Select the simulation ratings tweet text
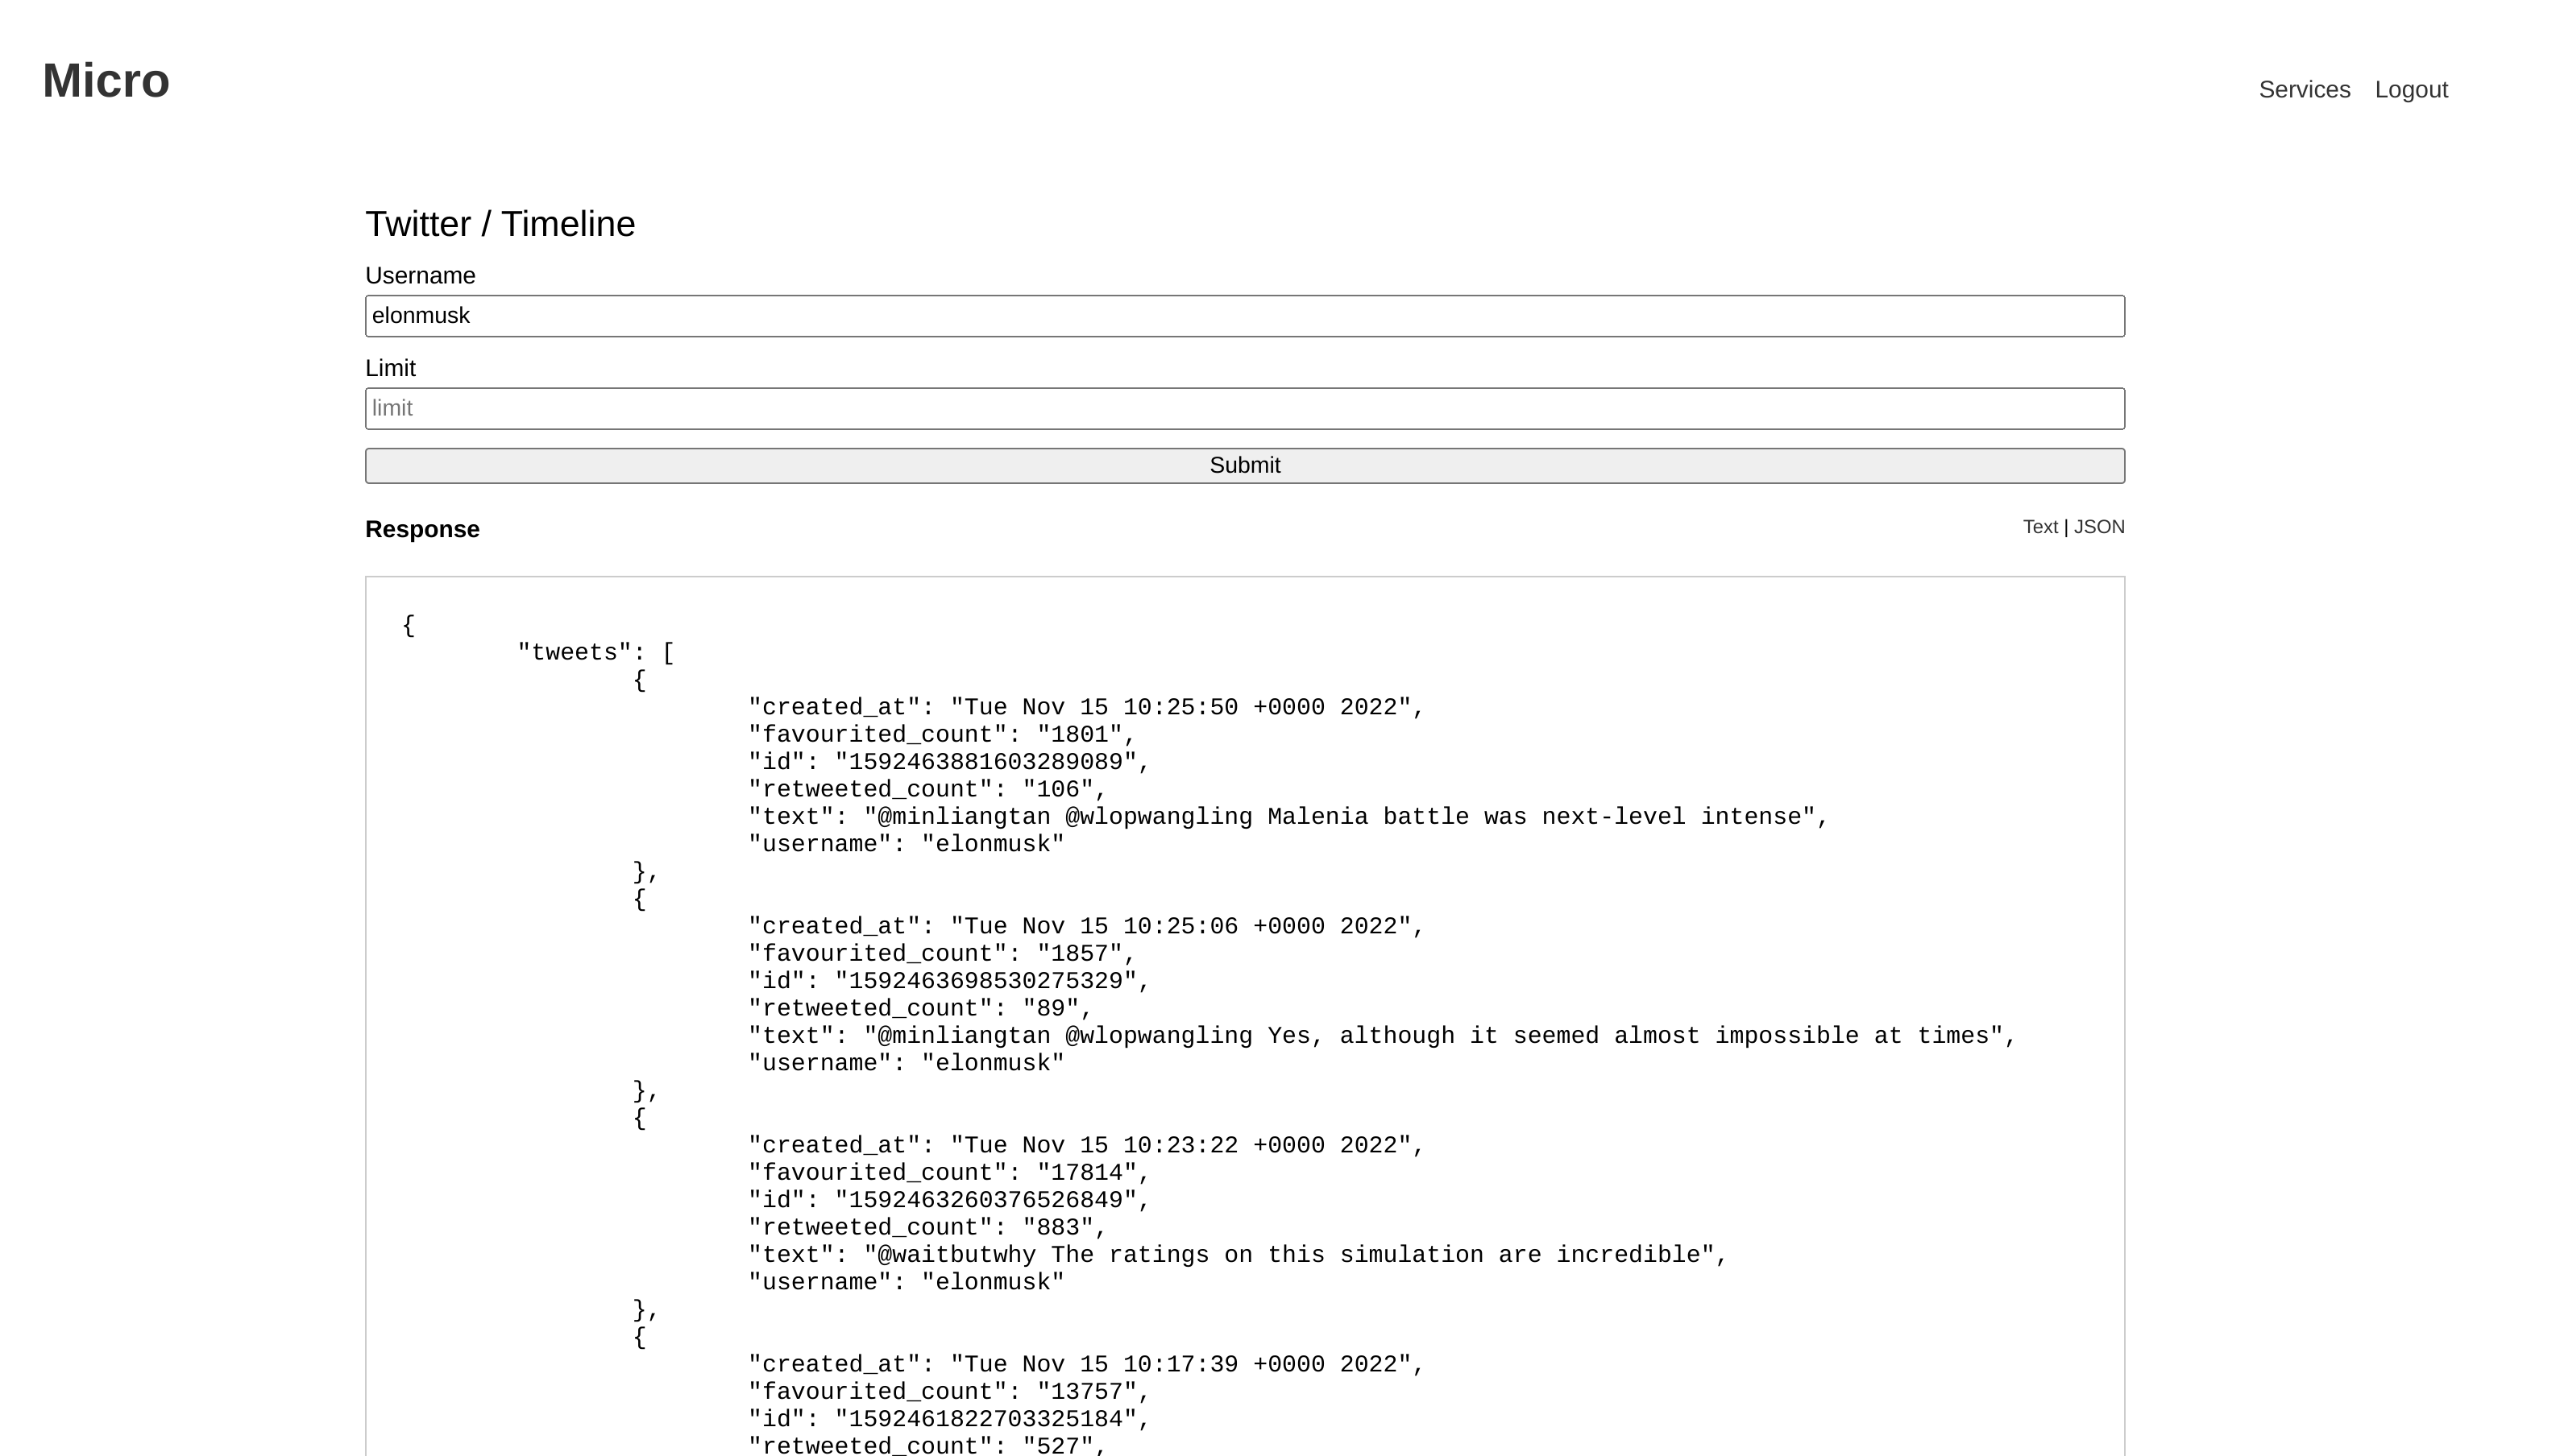Image resolution: width=2560 pixels, height=1456 pixels. (1238, 1255)
